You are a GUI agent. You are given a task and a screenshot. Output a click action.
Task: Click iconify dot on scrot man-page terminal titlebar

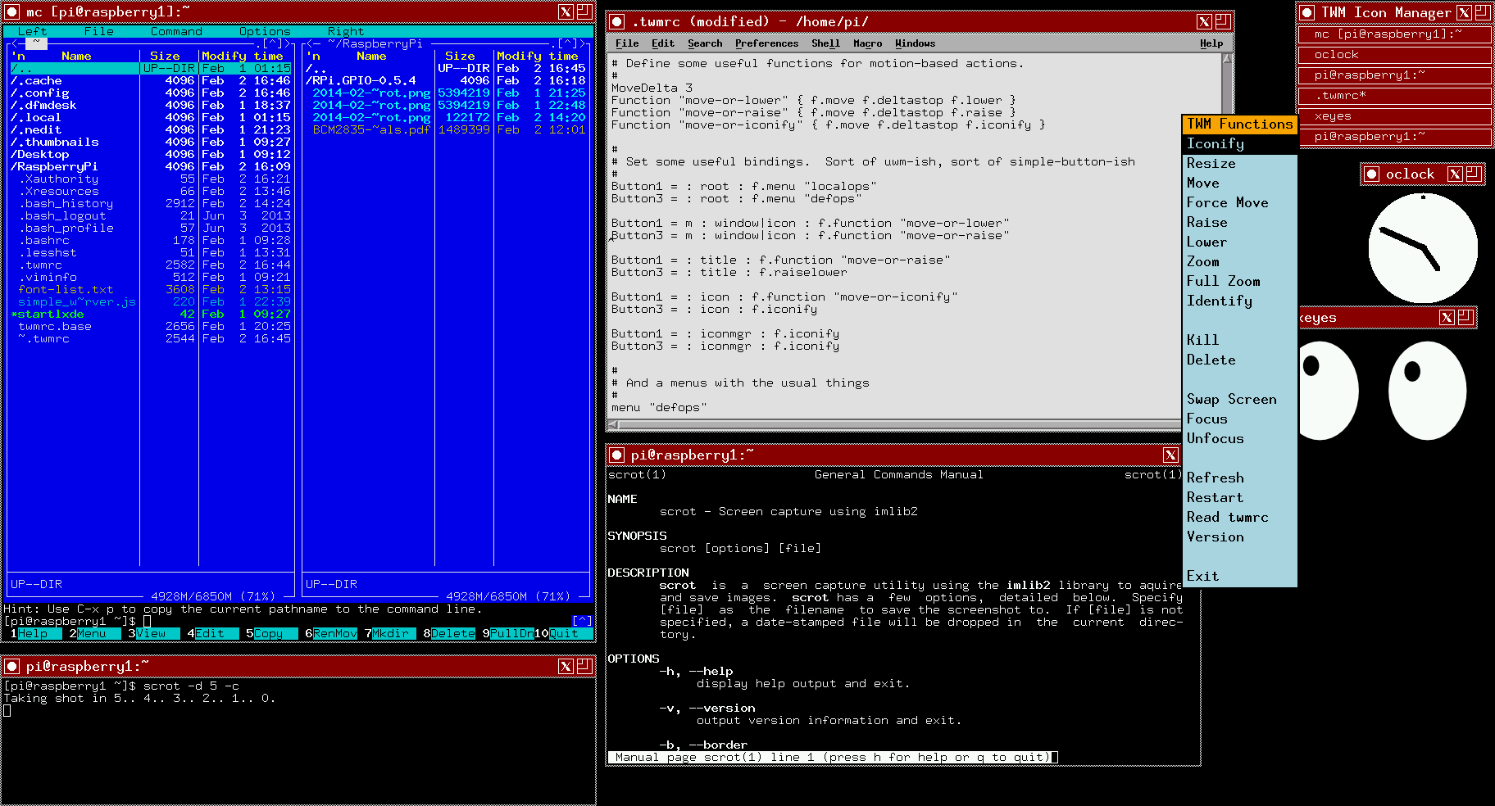coord(617,455)
